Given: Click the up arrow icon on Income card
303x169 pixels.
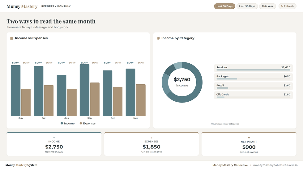Looking at the screenshot, I should pos(54,138).
